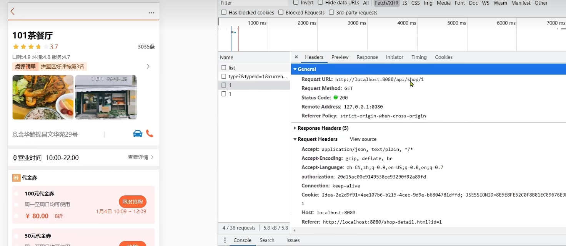Click View source for request headers

[x=363, y=139]
